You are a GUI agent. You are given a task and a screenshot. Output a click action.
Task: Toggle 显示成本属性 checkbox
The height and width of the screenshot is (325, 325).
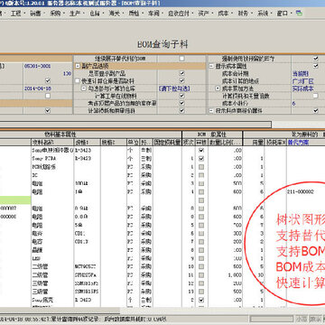pyautogui.click(x=315, y=66)
